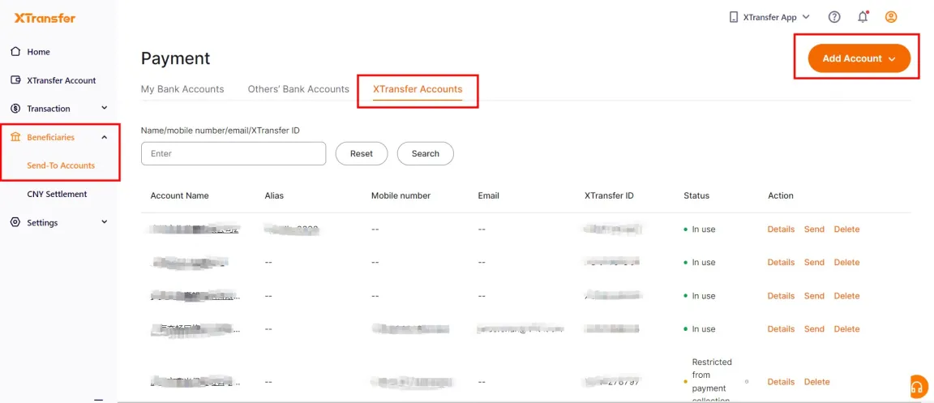Click the Account Name column header
934x403 pixels.
click(179, 195)
